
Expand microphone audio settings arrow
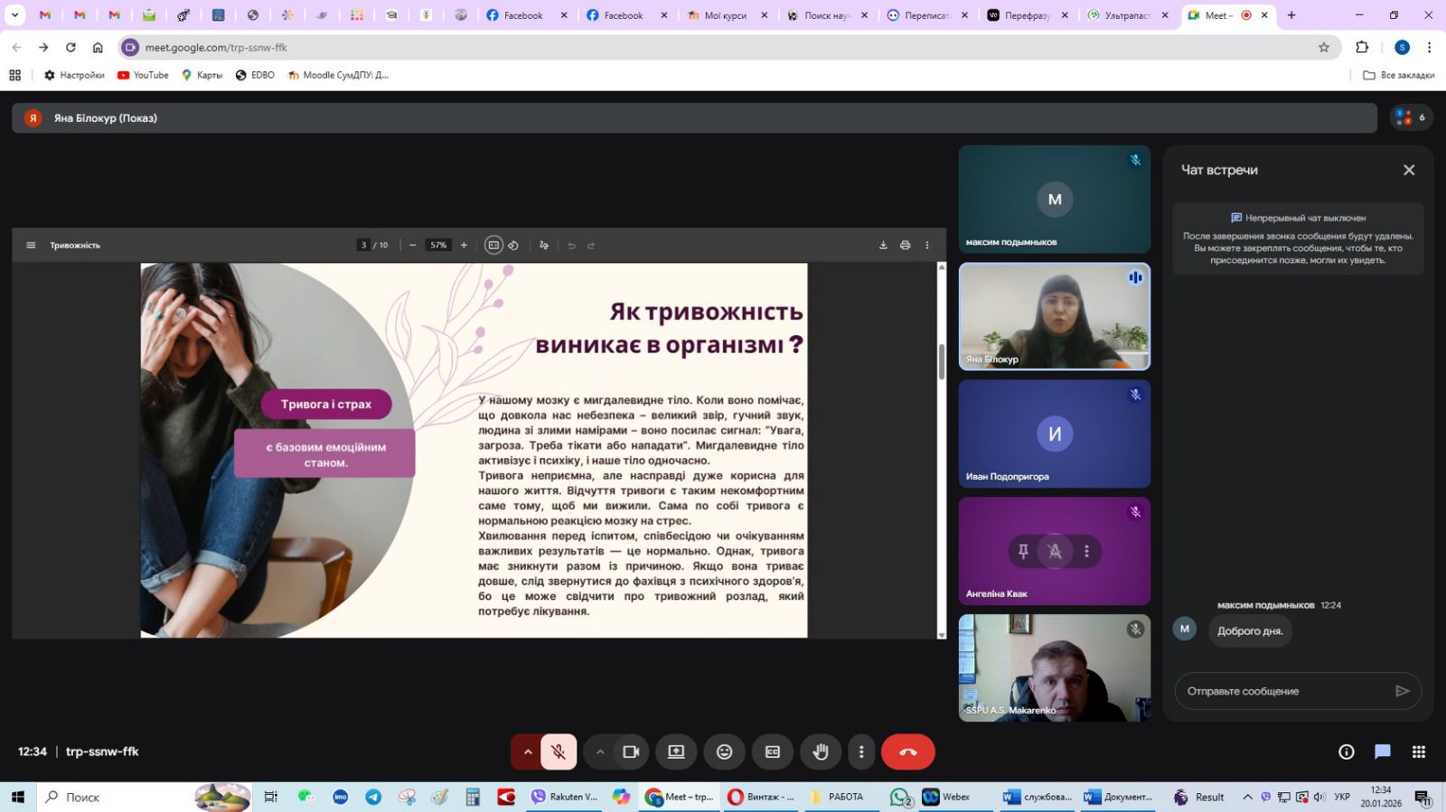[528, 751]
